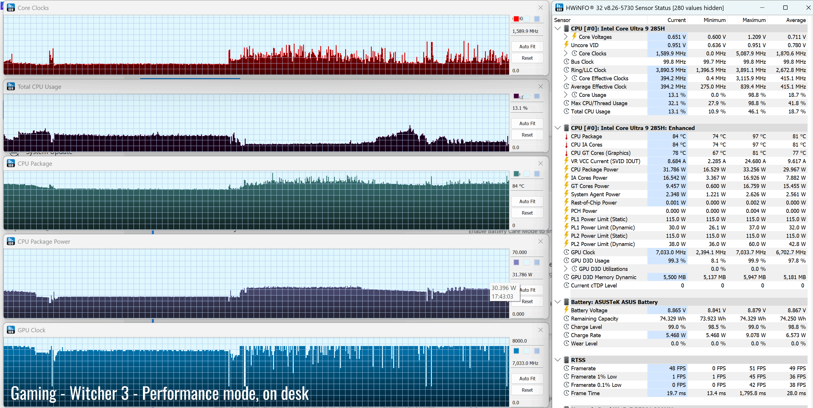813x408 pixels.
Task: Click the lightning icon beside Core Voltages
Action: point(575,37)
